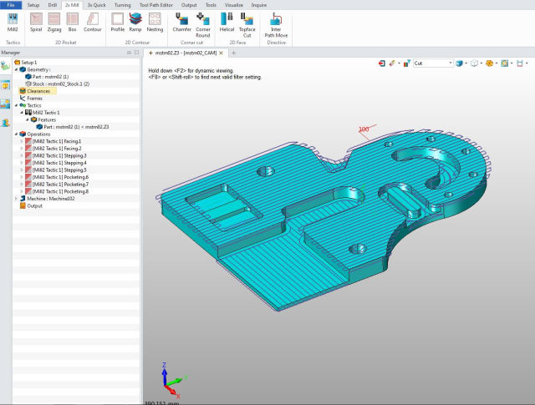Select the Mill2 tactic icon

point(13,23)
